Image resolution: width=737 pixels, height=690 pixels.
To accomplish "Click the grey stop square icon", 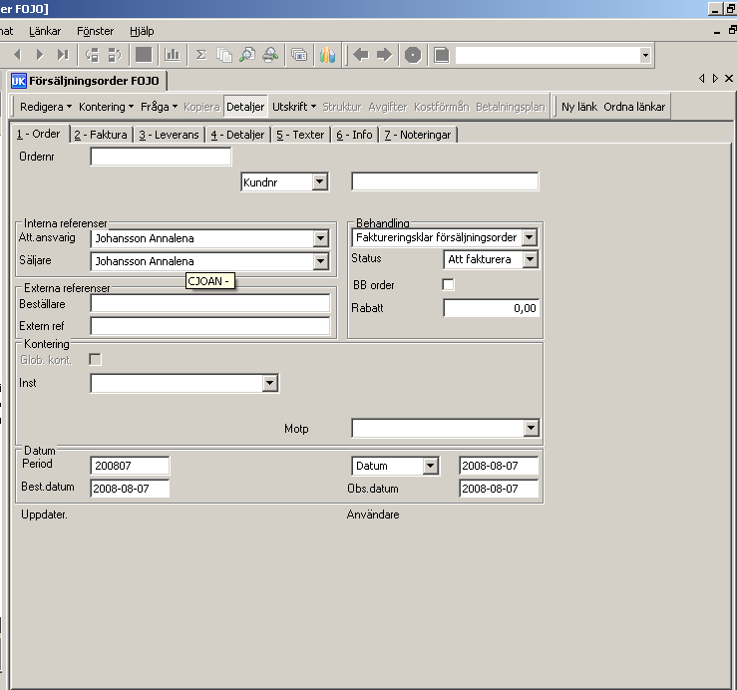I will [144, 55].
